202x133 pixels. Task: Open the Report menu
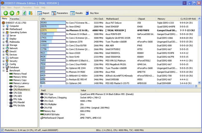click(x=17, y=8)
